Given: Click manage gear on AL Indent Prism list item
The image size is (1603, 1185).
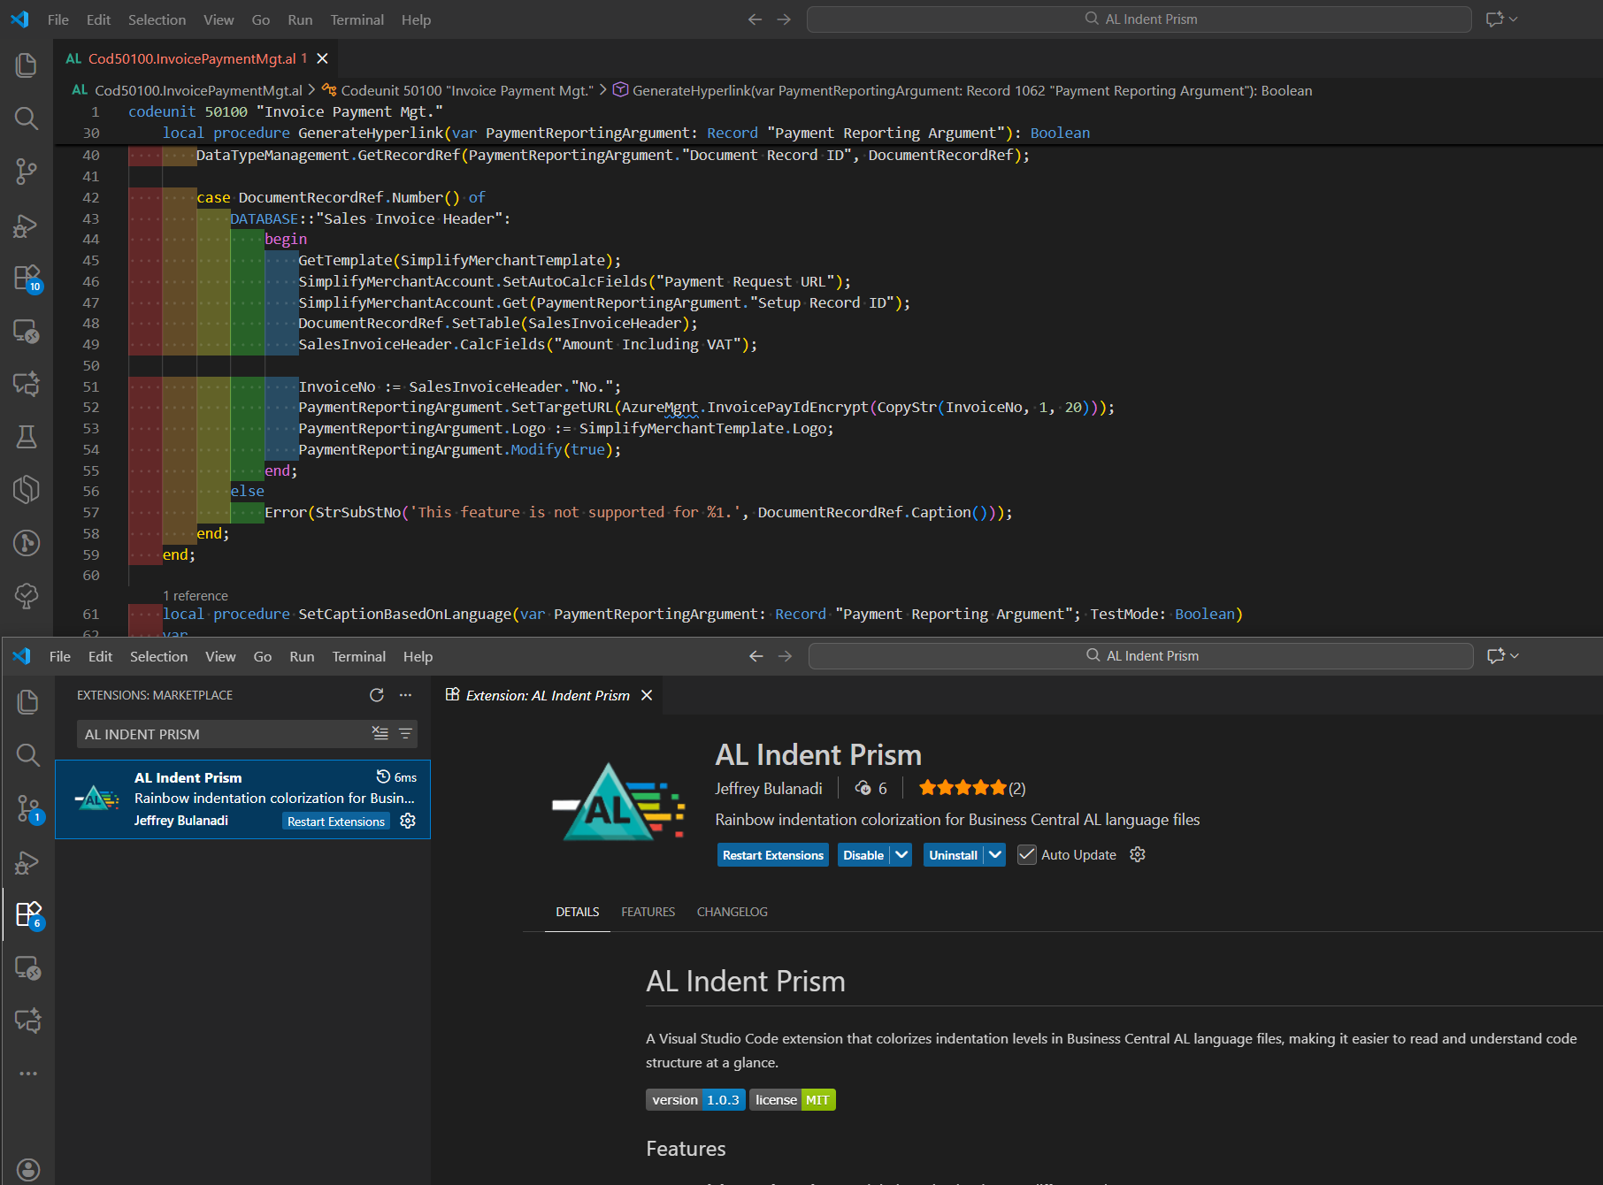Looking at the screenshot, I should tap(408, 821).
